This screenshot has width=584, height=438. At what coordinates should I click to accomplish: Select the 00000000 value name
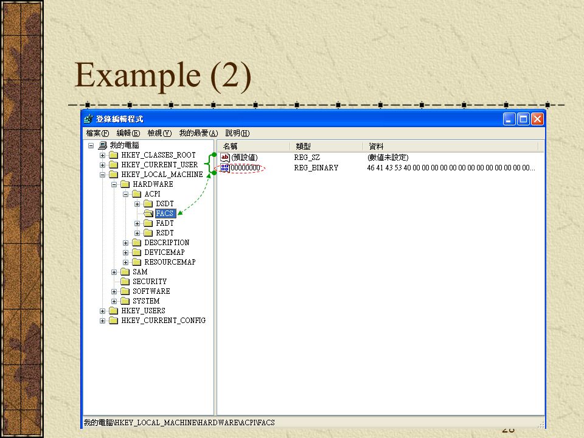pos(245,168)
